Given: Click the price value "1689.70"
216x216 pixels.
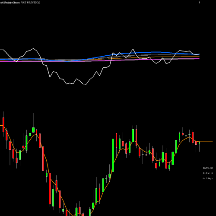Looking at the screenshot, I should click(x=208, y=168).
